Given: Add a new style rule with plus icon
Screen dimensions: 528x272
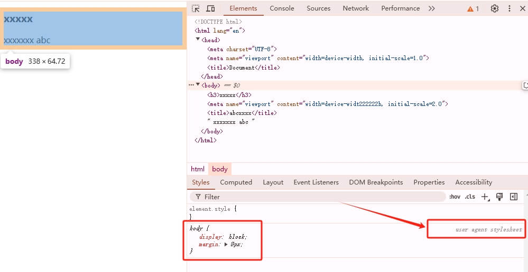Looking at the screenshot, I should [485, 197].
